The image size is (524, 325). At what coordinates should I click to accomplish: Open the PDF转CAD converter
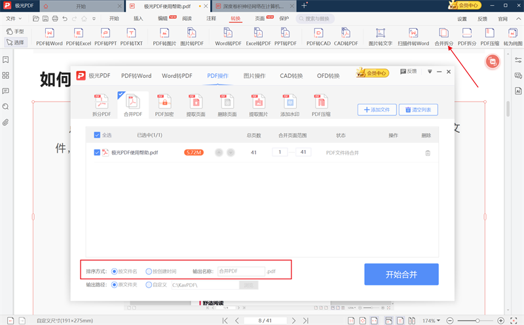tap(318, 37)
